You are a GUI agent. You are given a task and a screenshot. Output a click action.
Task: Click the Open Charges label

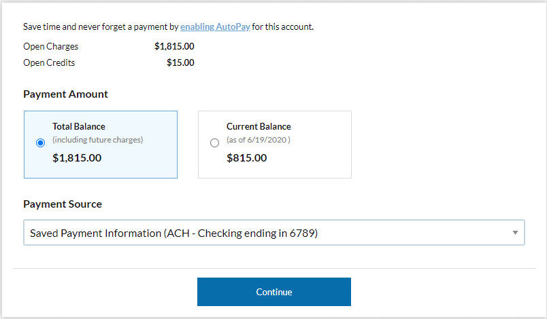click(x=51, y=47)
